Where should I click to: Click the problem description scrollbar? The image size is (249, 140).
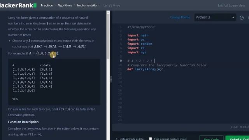coord(108,36)
